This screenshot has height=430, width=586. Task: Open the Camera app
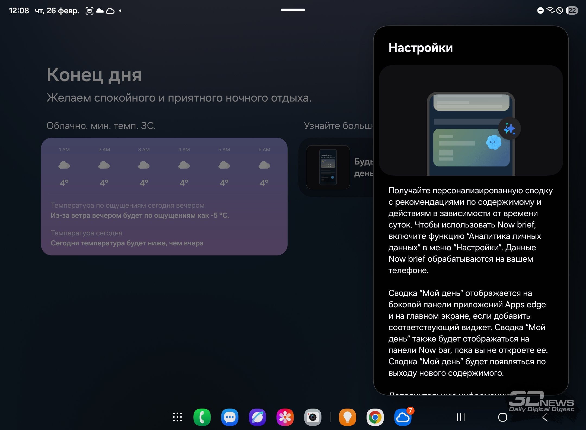point(313,417)
